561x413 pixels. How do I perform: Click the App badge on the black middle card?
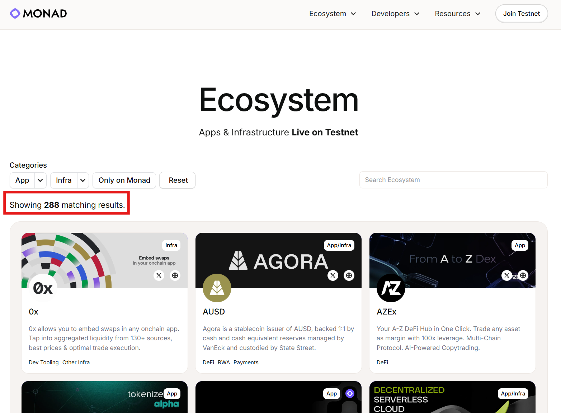[x=331, y=394]
